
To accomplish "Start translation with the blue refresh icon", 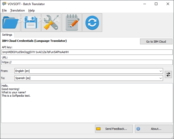I will tap(92, 23).
